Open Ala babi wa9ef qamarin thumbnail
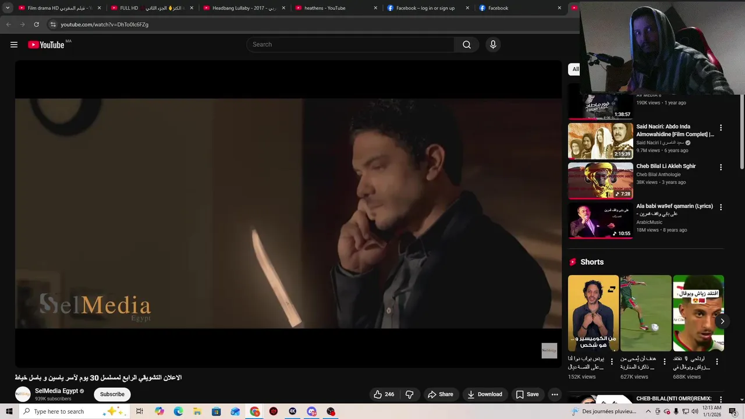745x419 pixels. tap(600, 221)
